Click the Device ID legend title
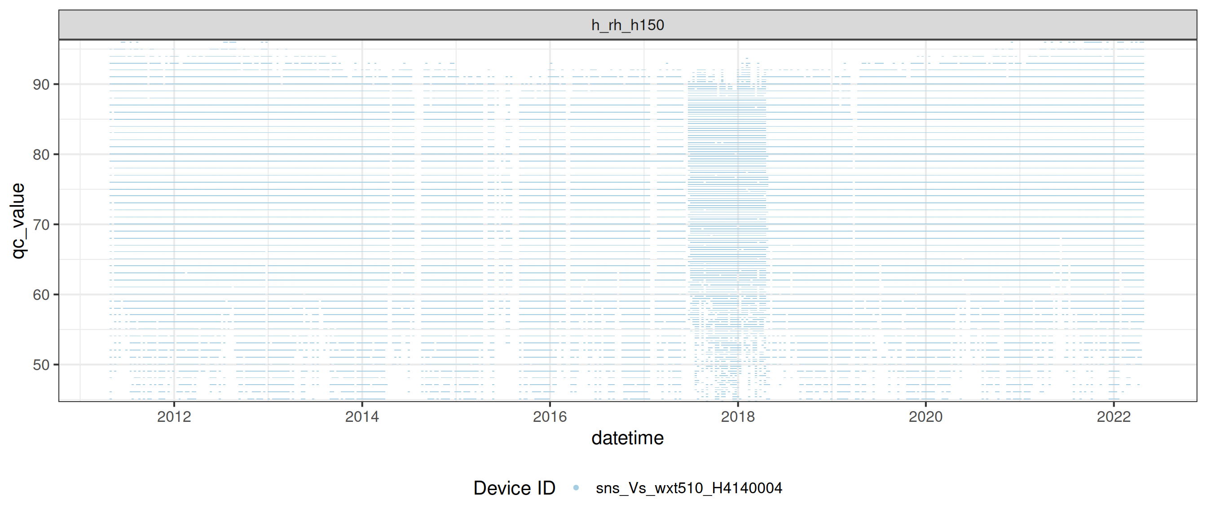The height and width of the screenshot is (517, 1207). pyautogui.click(x=514, y=488)
